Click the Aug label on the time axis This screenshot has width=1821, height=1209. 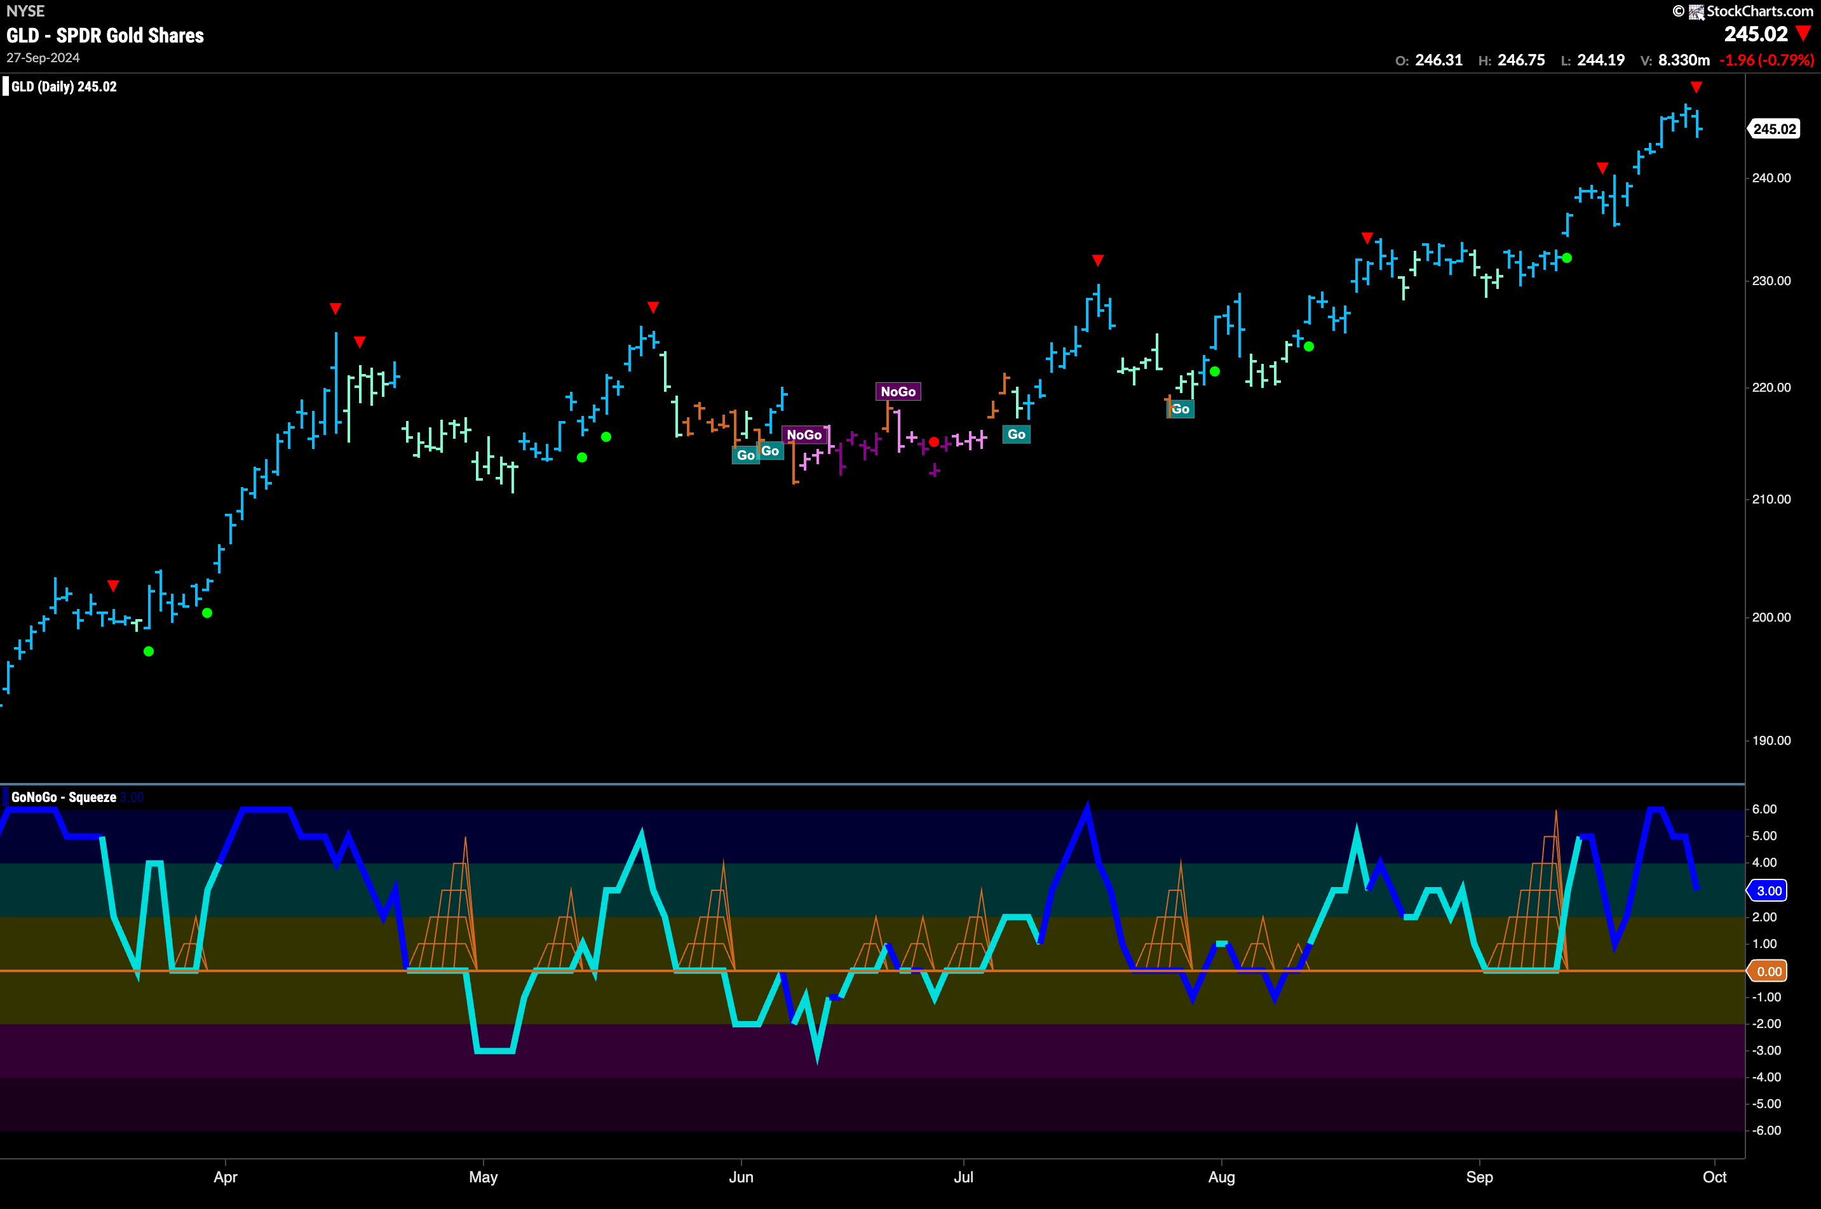coord(1221,1177)
